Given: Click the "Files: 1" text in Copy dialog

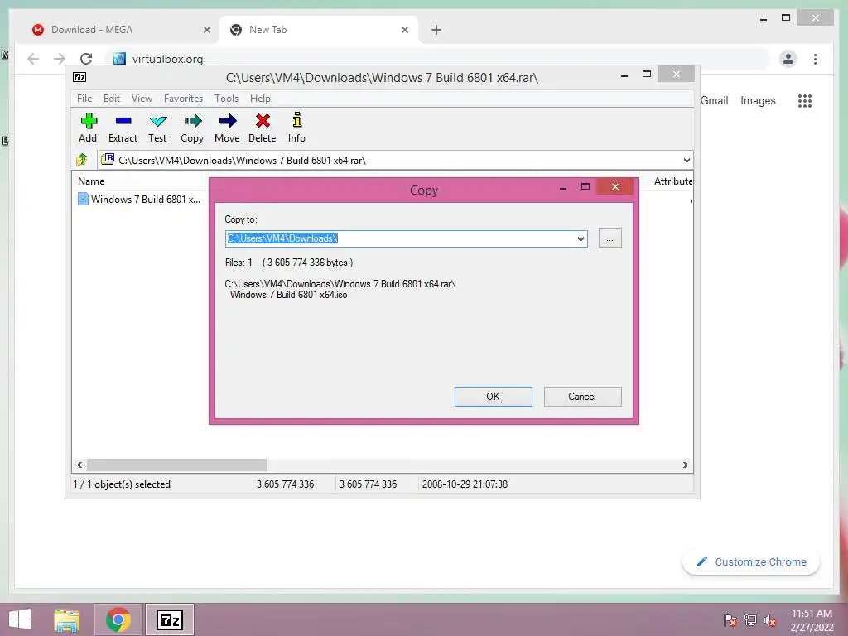Looking at the screenshot, I should pos(238,263).
